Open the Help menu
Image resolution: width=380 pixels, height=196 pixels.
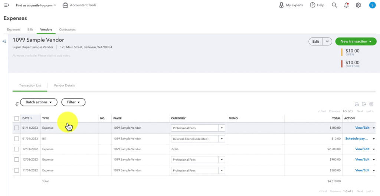[317, 5]
